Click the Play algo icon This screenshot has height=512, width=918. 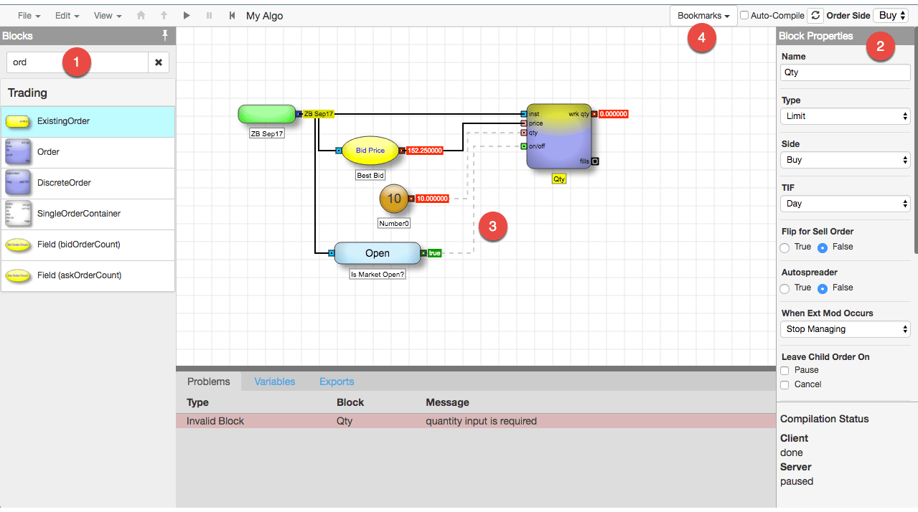tap(187, 15)
